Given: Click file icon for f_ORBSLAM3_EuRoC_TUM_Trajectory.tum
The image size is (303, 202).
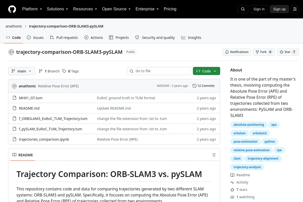Looking at the screenshot, I should point(14,118).
